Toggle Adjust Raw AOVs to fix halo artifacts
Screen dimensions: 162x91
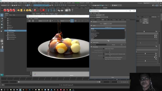(104, 59)
